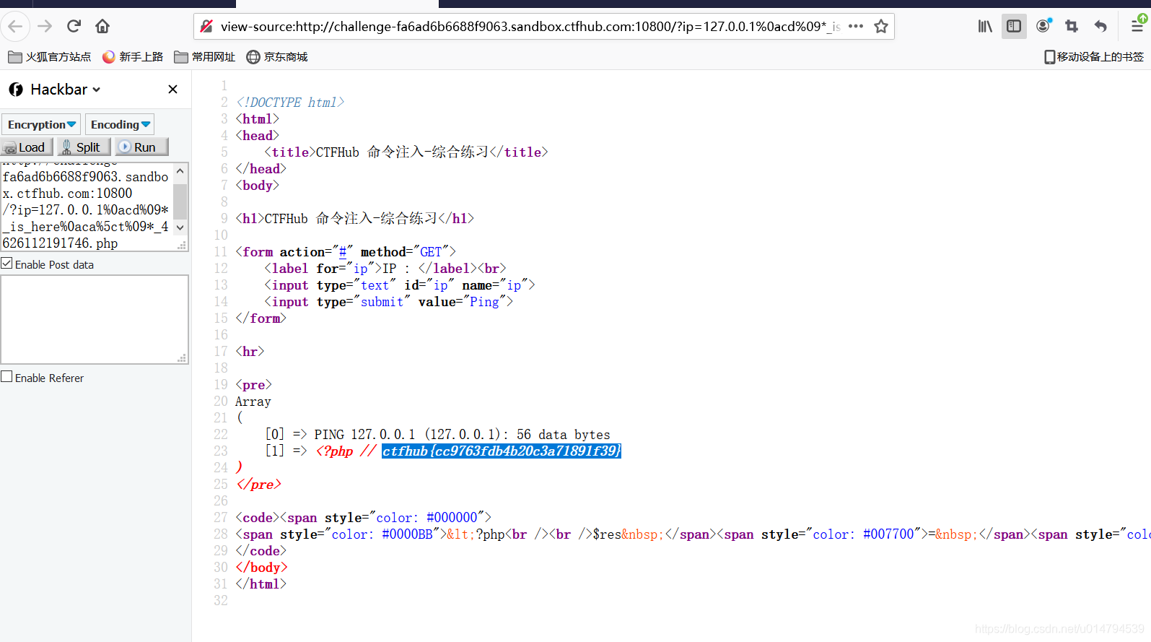Open the browser home page
This screenshot has width=1151, height=642.
tap(102, 27)
